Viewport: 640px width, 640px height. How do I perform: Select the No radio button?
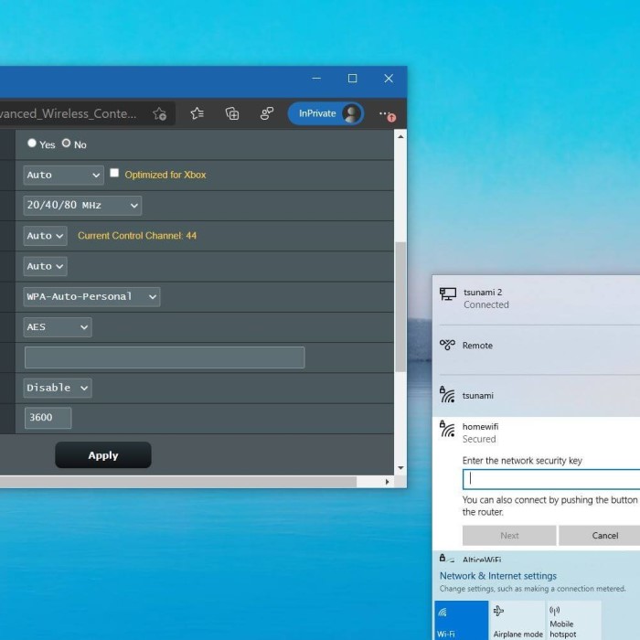pos(66,143)
